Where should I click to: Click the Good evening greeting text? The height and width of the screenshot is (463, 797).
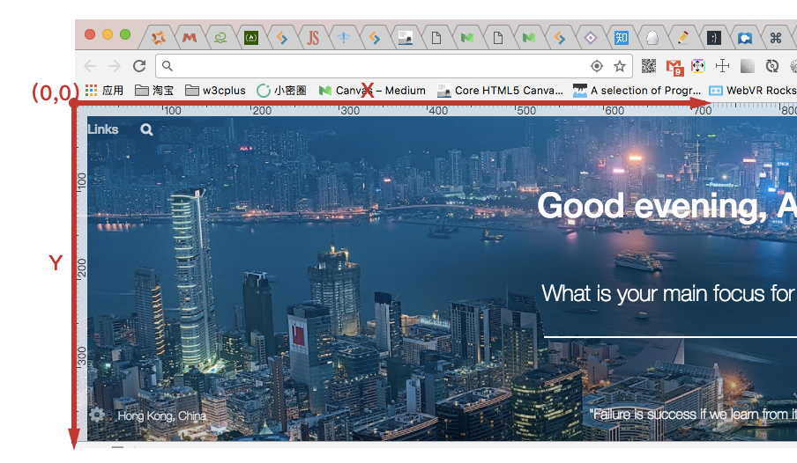[x=667, y=207]
